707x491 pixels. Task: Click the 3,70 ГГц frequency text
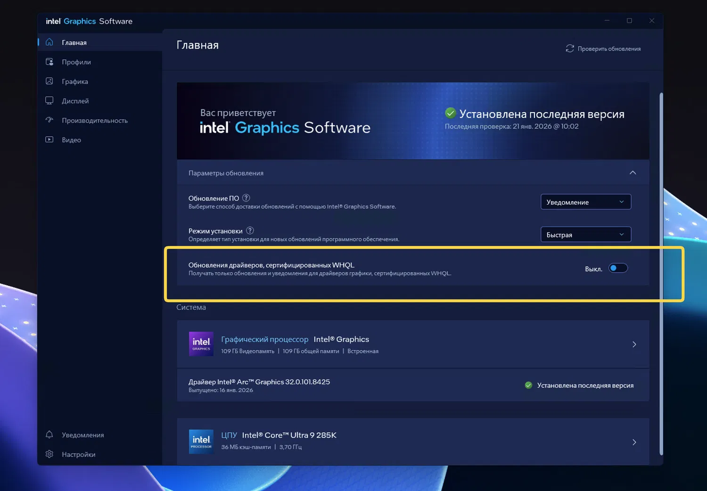pyautogui.click(x=290, y=447)
